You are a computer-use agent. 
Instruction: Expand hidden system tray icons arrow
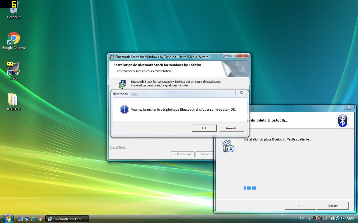(309, 219)
